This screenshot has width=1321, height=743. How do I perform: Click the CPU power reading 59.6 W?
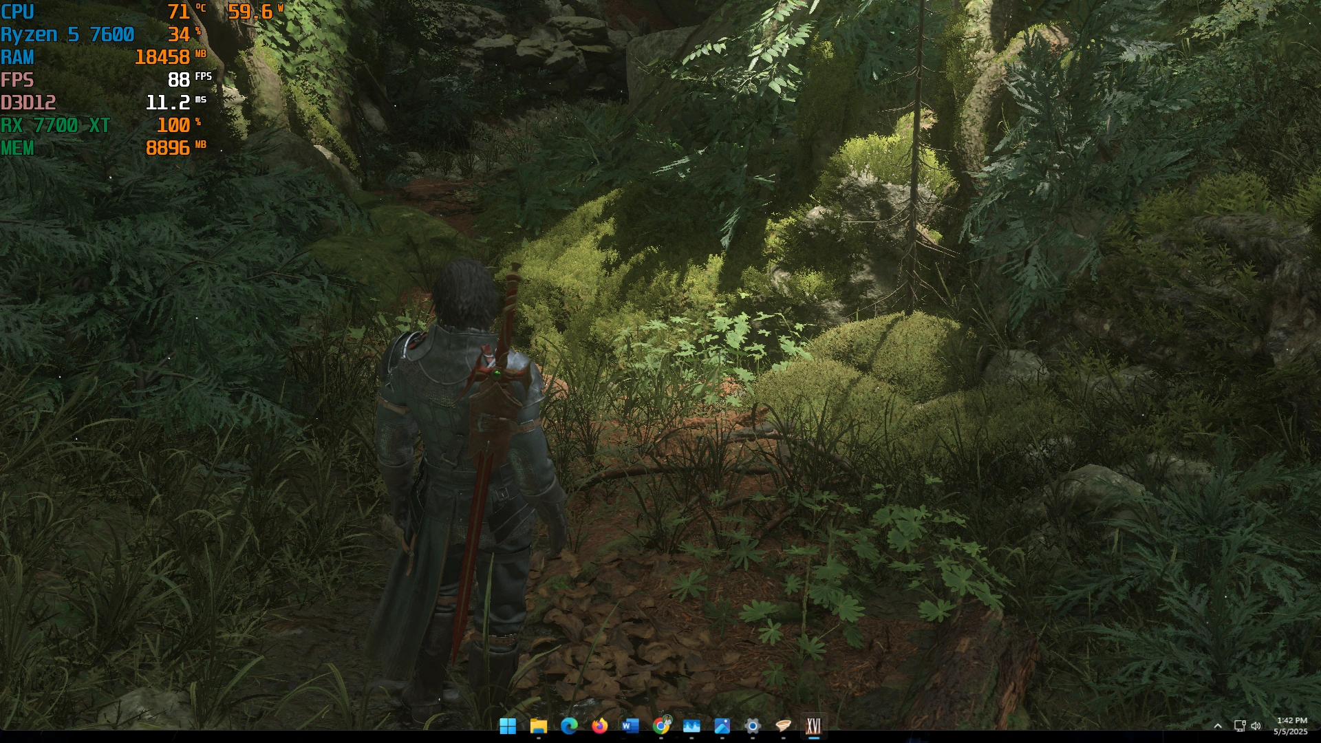tap(255, 12)
